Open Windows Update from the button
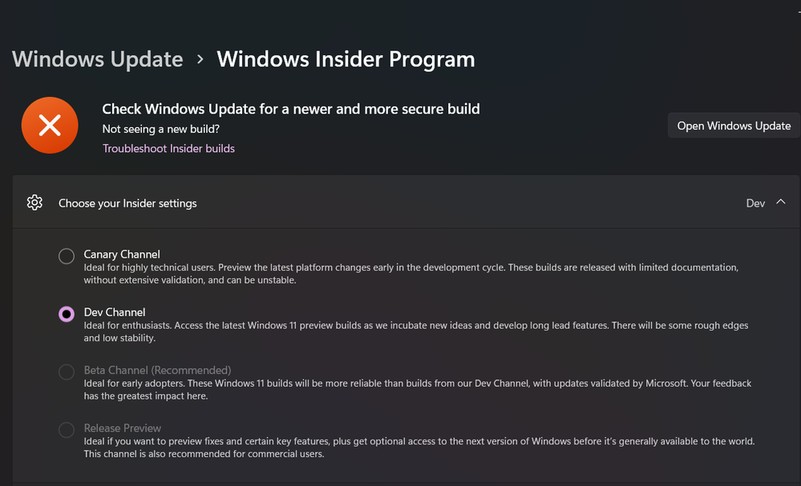The image size is (801, 486). pyautogui.click(x=733, y=125)
